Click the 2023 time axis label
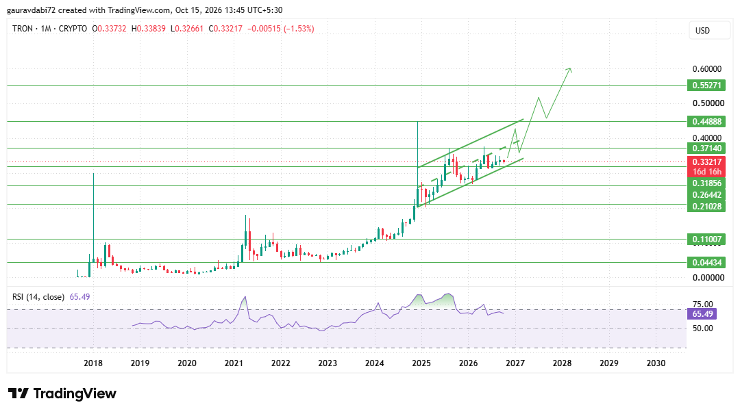Image resolution: width=740 pixels, height=414 pixels. click(328, 363)
